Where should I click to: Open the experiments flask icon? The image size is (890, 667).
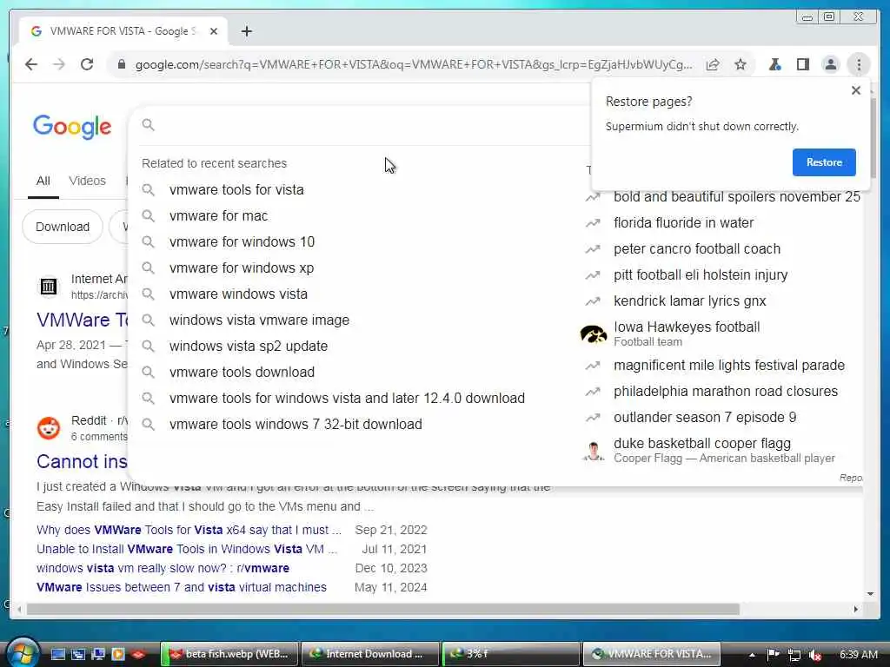coord(774,64)
